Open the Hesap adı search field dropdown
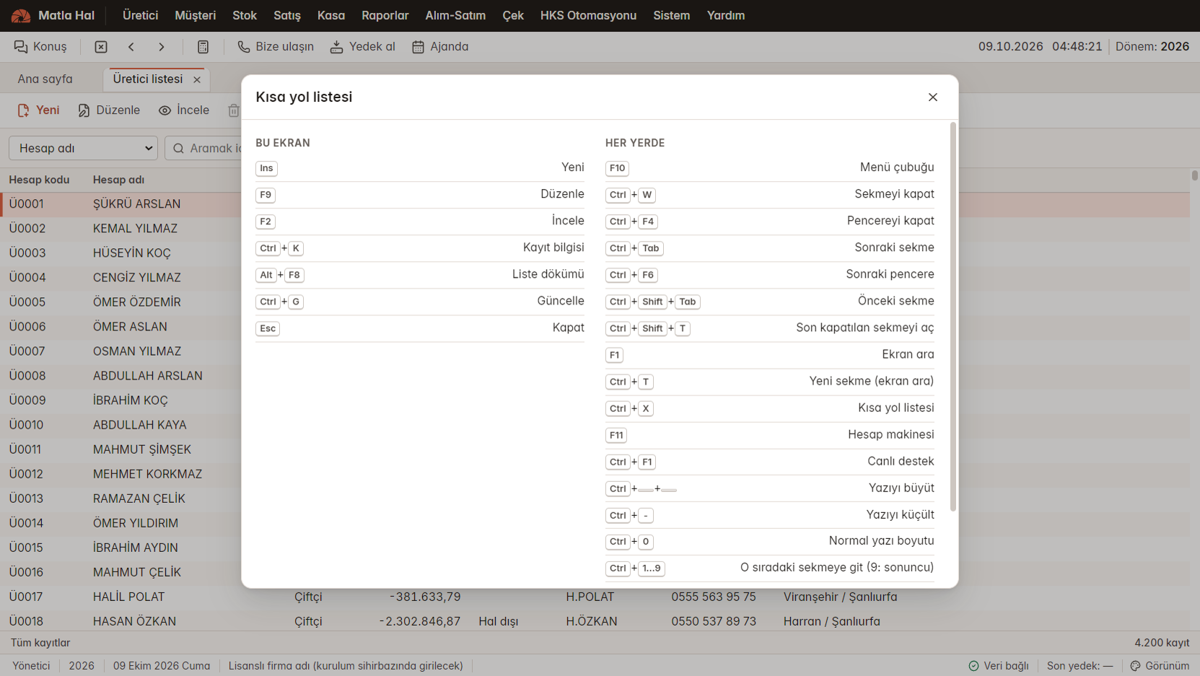The image size is (1200, 676). click(x=84, y=148)
